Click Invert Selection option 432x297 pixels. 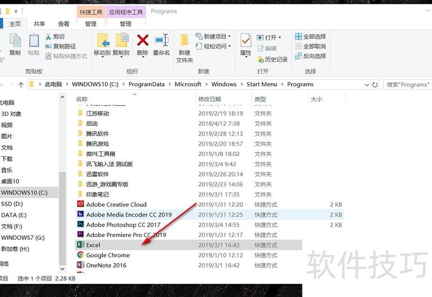coord(310,56)
